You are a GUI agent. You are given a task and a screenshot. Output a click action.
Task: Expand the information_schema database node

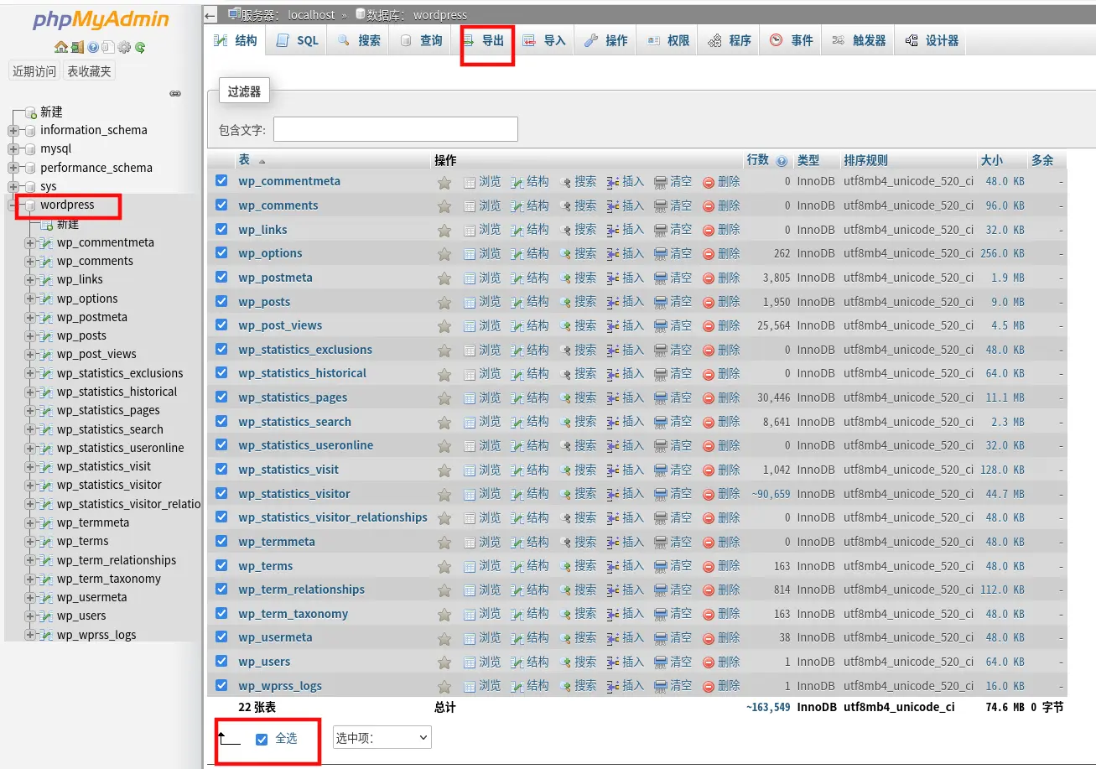(x=13, y=130)
